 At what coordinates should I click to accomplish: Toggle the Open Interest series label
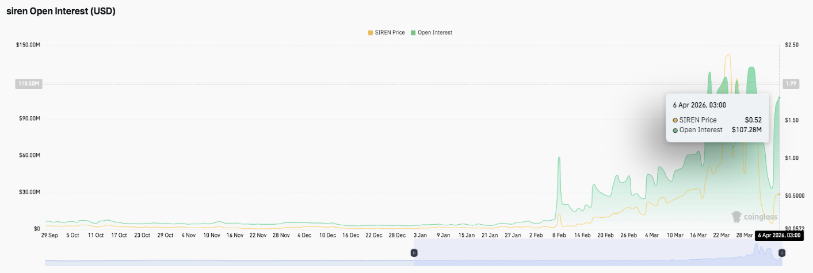(x=435, y=33)
